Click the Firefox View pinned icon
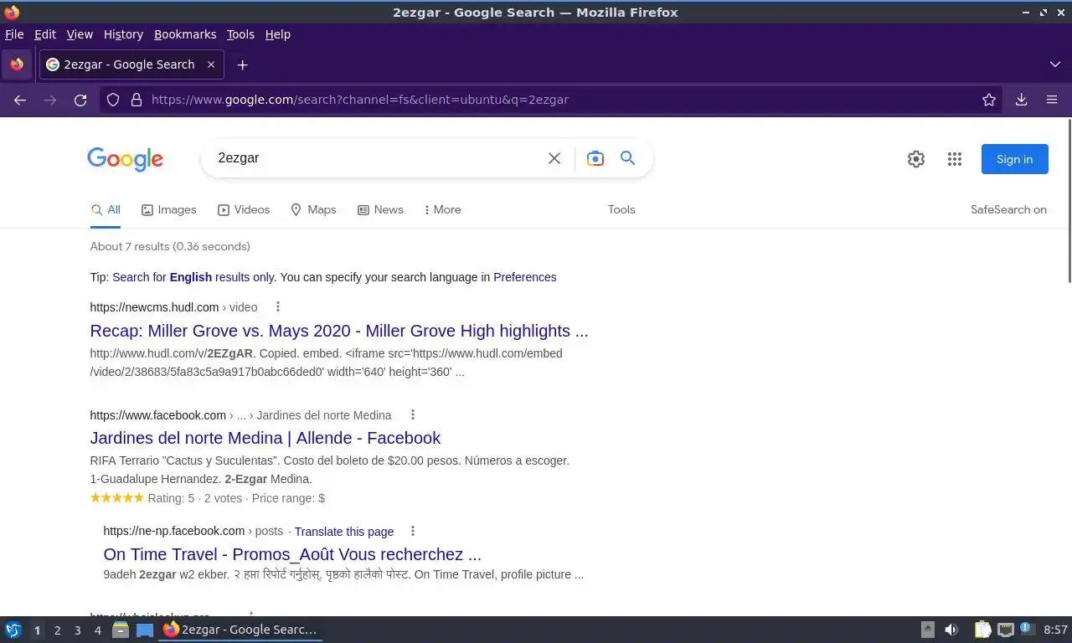The image size is (1072, 643). point(17,64)
